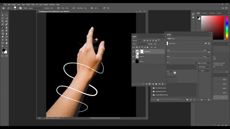Toggle airbrush build-up effects

pos(74,8)
